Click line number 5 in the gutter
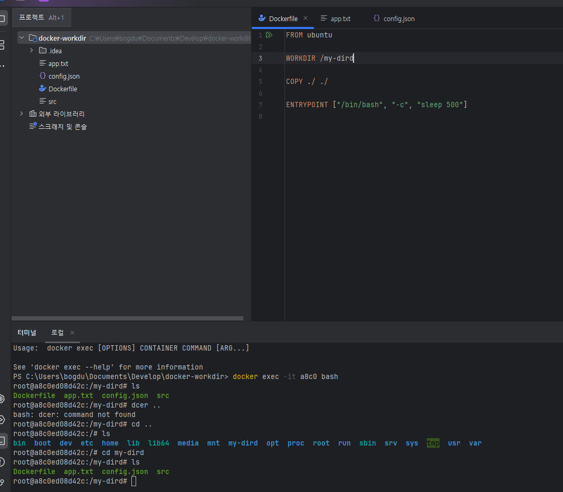 click(260, 81)
